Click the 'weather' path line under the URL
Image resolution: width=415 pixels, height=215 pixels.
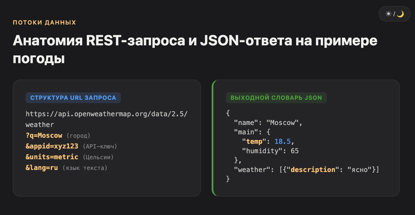point(40,125)
